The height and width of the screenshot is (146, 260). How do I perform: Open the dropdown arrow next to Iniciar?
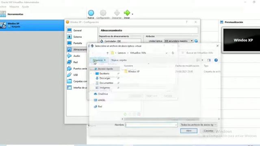tap(132, 14)
